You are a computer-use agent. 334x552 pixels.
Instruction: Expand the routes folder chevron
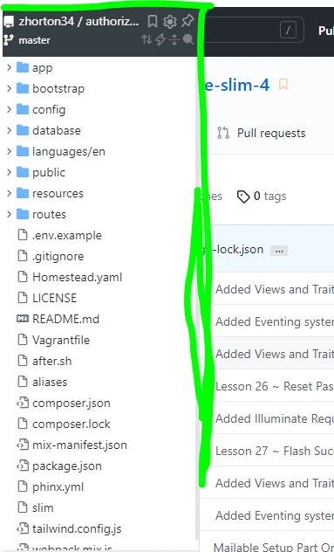point(9,214)
